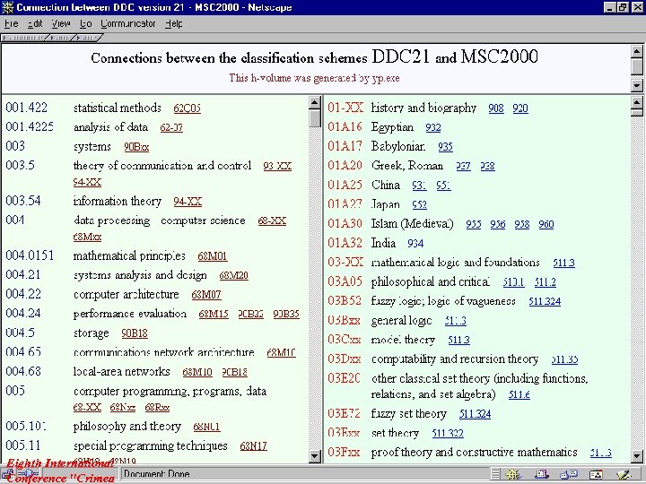Click up arrow of right MSC frame scrollbar

[636, 103]
